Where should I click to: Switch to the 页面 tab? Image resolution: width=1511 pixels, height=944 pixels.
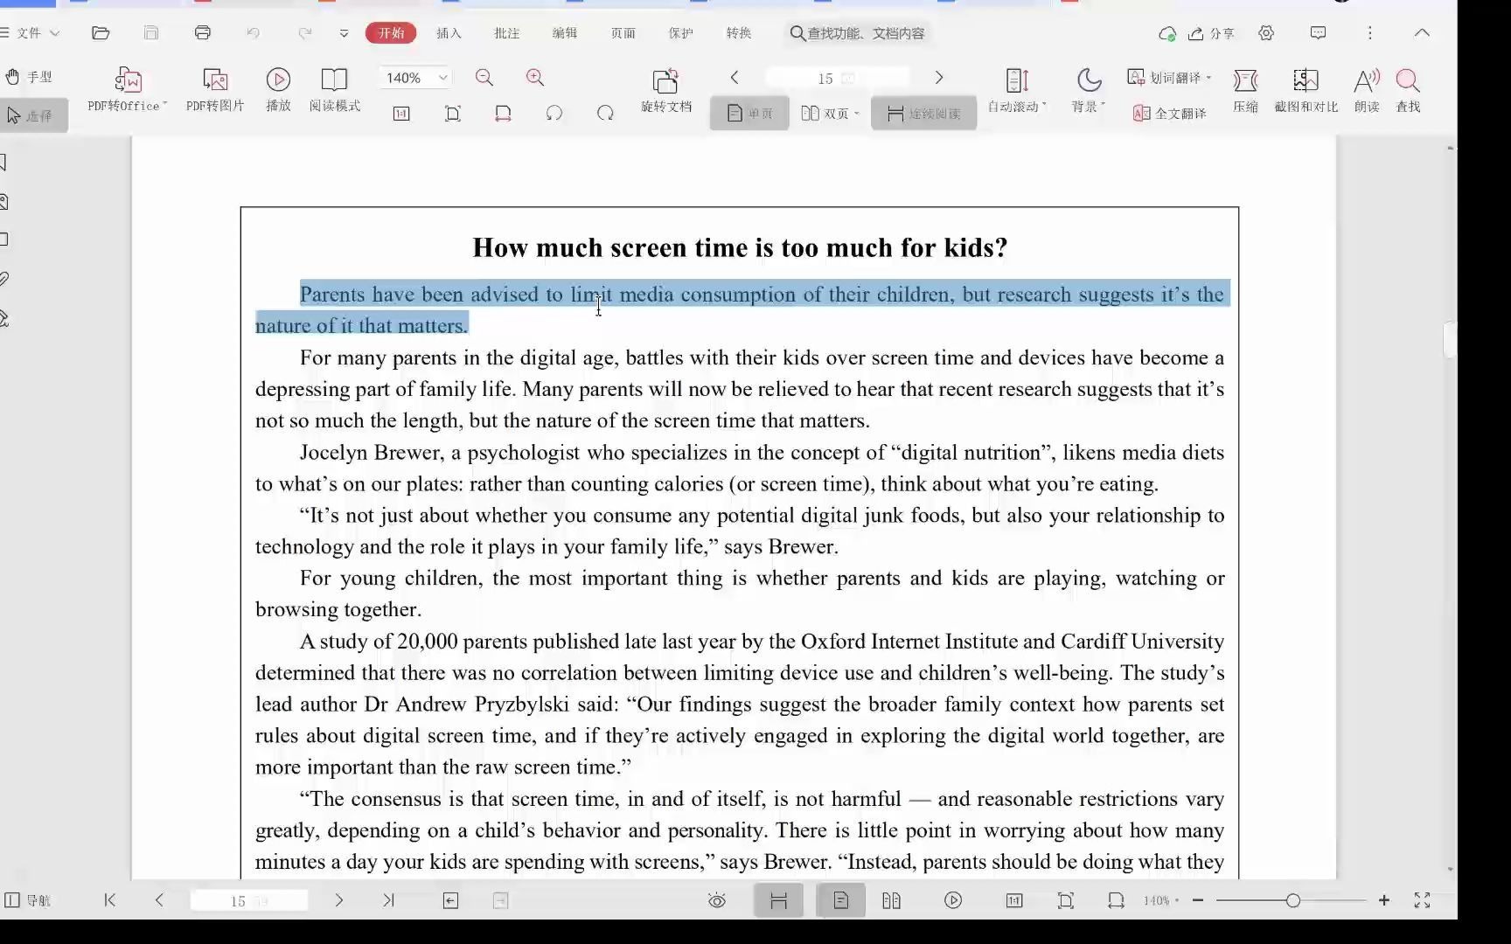tap(623, 33)
